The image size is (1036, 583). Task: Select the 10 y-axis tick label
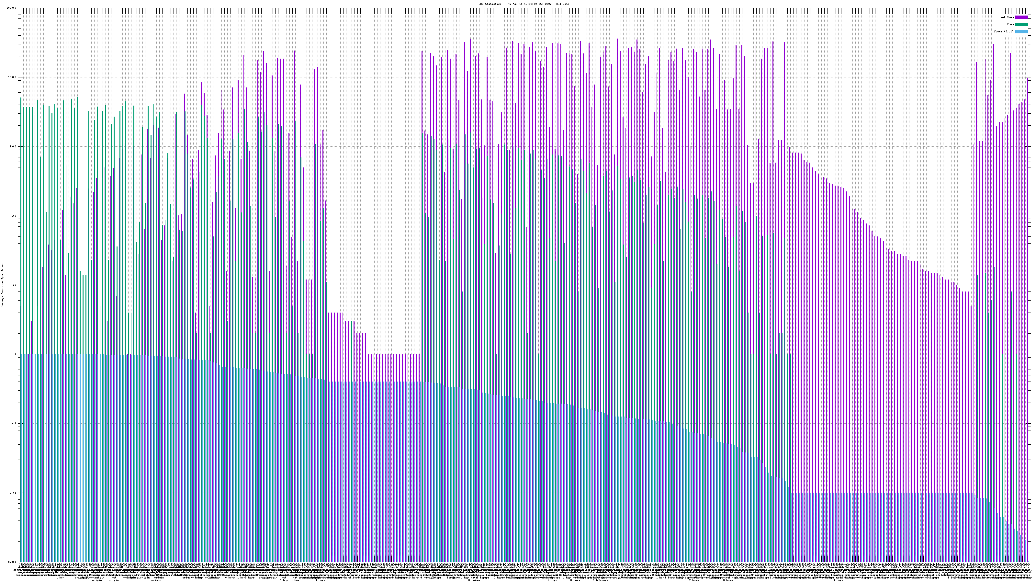(15, 285)
